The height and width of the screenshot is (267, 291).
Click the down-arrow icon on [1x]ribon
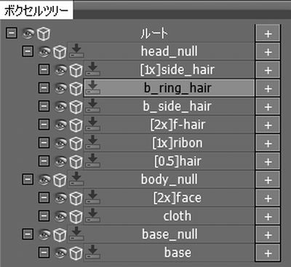(x=92, y=142)
